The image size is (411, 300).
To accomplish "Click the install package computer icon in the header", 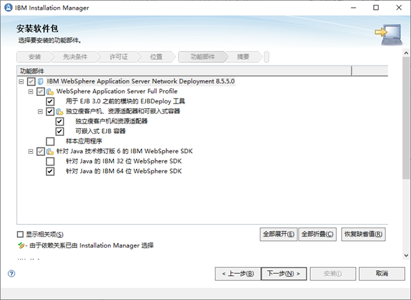I will pos(388,34).
